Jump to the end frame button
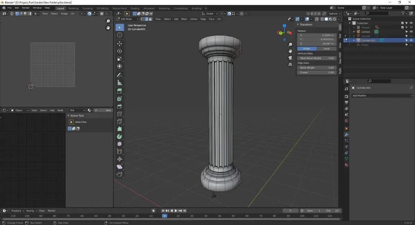 [185, 210]
